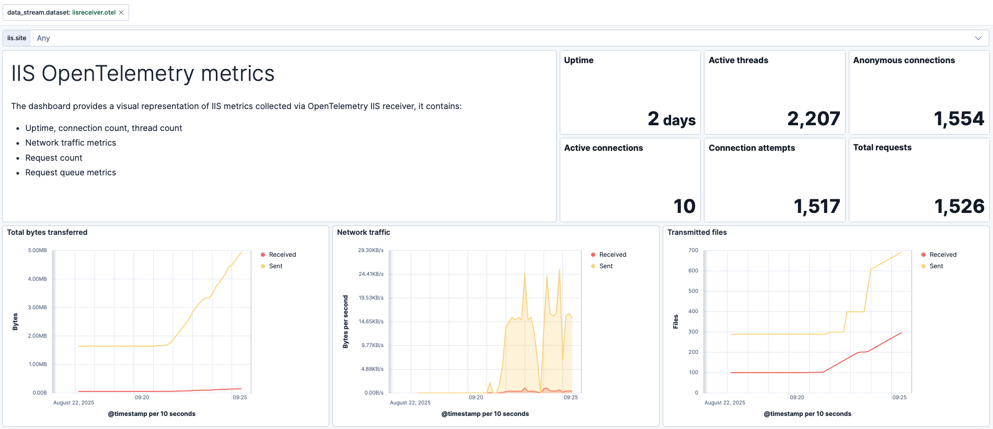Image resolution: width=993 pixels, height=429 pixels.
Task: Toggle the Sent label in Total bytes transferred legend
Action: (x=275, y=266)
